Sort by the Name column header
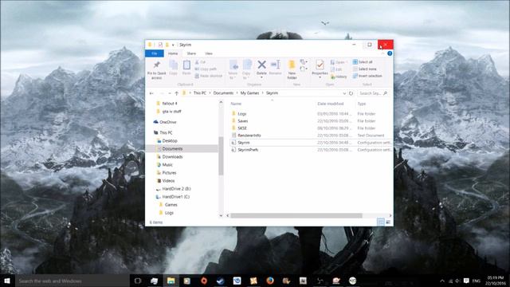This screenshot has height=287, width=510. point(236,104)
